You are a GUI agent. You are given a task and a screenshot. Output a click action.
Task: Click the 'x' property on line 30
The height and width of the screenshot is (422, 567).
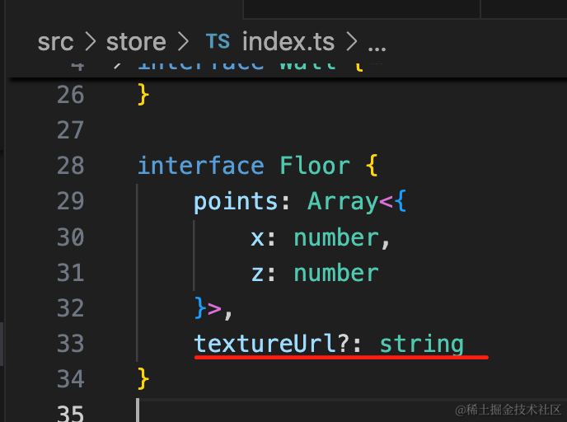(x=257, y=238)
